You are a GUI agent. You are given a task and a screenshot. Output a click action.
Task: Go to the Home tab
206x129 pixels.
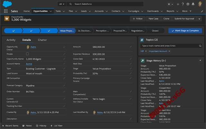coord(26,11)
